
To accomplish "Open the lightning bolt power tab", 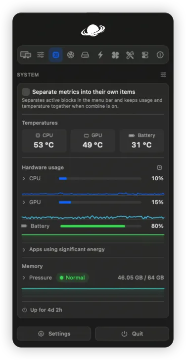I will point(100,55).
